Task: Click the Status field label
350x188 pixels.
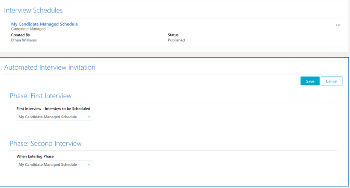Action: pos(173,35)
